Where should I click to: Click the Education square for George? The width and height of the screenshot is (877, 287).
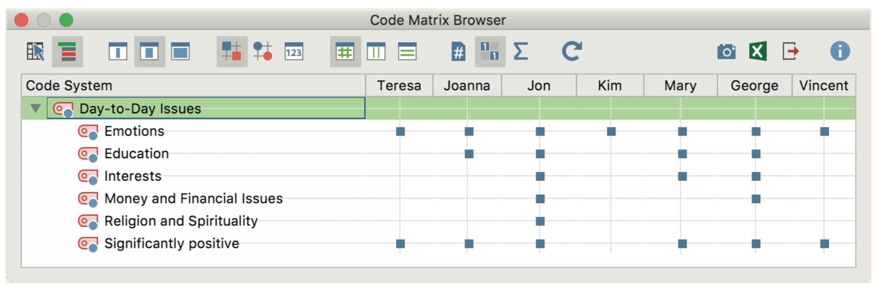click(x=756, y=154)
